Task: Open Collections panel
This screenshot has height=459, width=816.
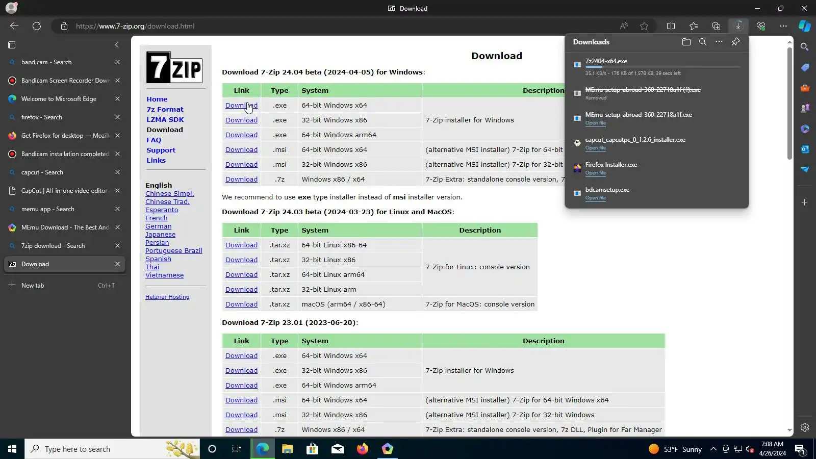Action: [716, 26]
